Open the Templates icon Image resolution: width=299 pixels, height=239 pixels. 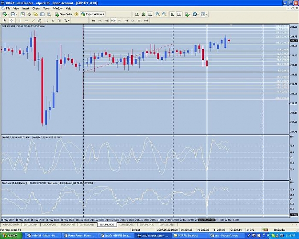click(203, 14)
